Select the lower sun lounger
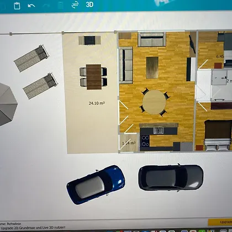Image resolution: width=232 pixels, height=232 pixels. tap(40, 86)
